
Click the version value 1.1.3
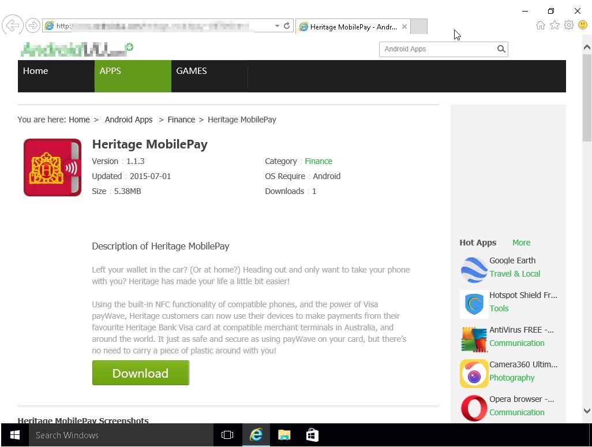[135, 161]
